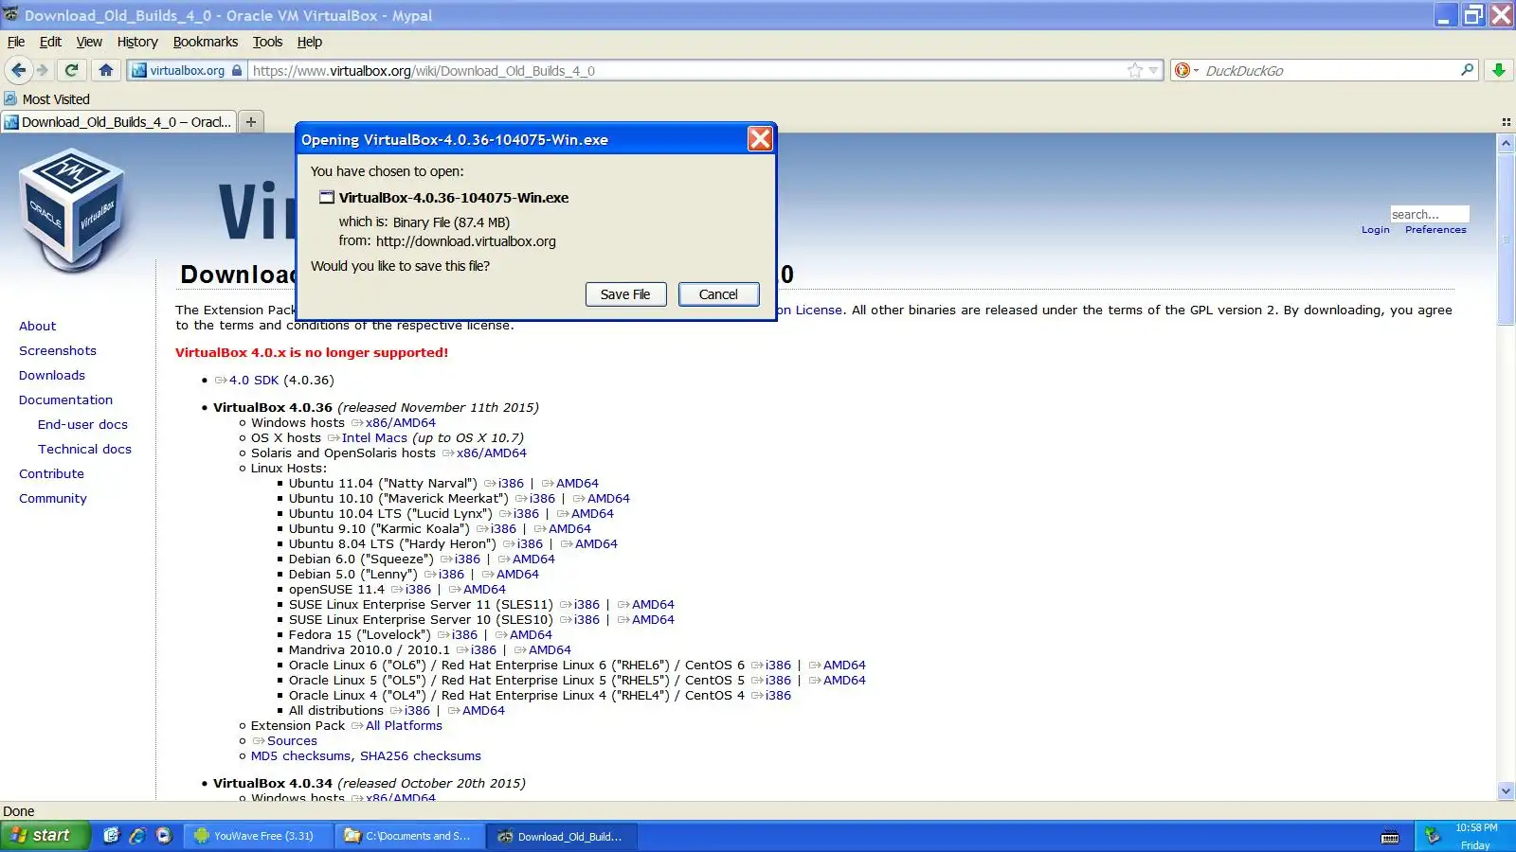Click Save File in the download dialog
This screenshot has height=852, width=1516.
point(625,294)
